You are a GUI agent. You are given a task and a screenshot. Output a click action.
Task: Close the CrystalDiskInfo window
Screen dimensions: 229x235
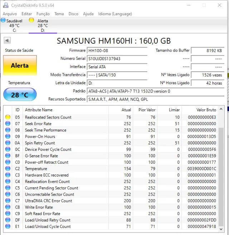click(219, 5)
